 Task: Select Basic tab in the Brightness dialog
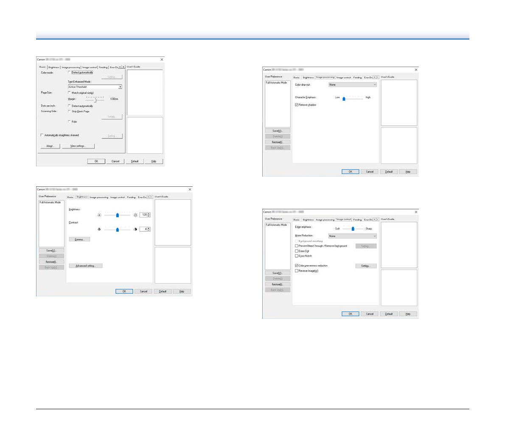pos(70,197)
